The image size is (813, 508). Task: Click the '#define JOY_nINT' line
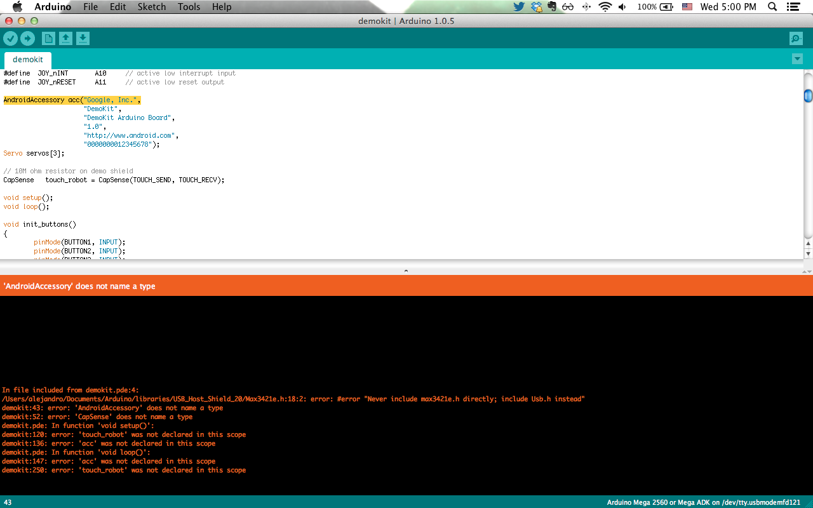(x=119, y=74)
